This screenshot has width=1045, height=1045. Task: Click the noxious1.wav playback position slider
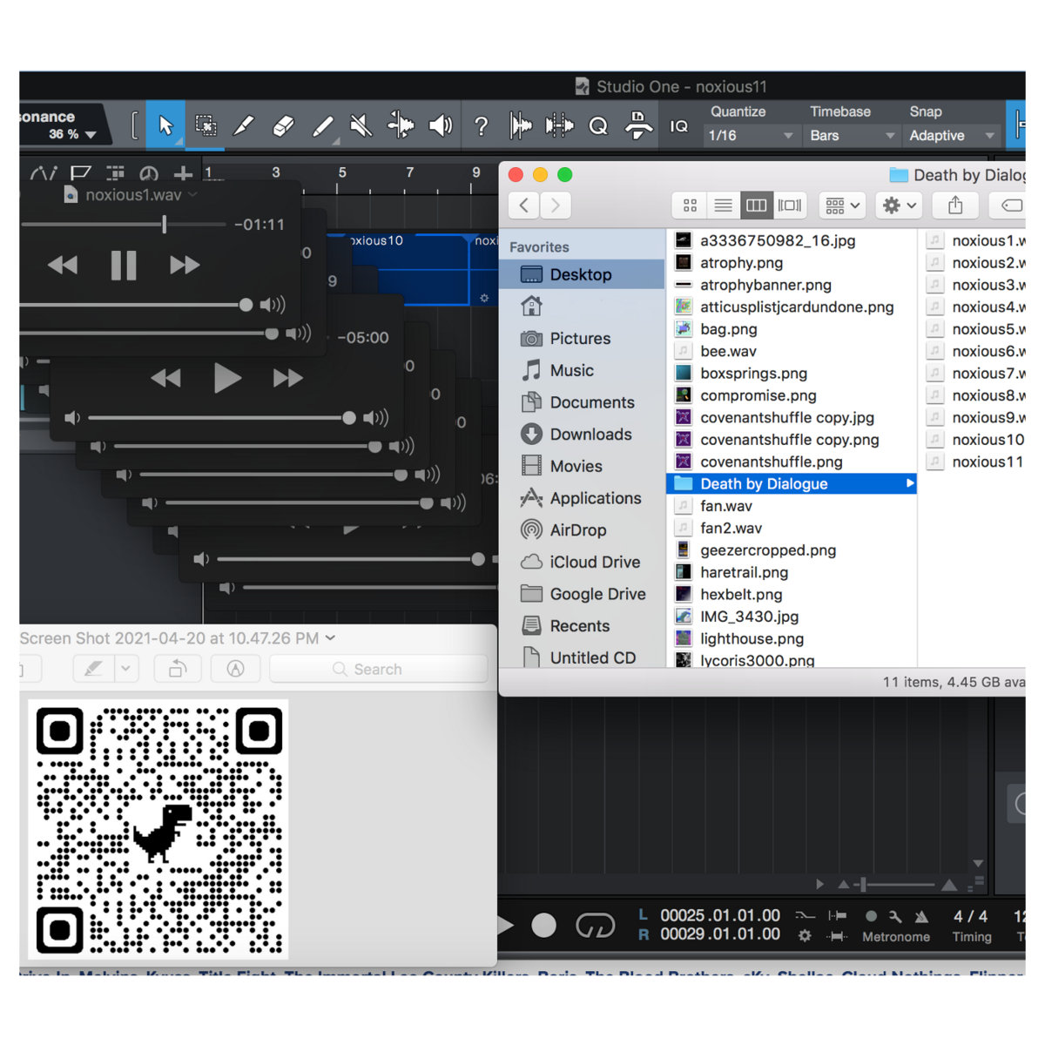click(x=164, y=225)
